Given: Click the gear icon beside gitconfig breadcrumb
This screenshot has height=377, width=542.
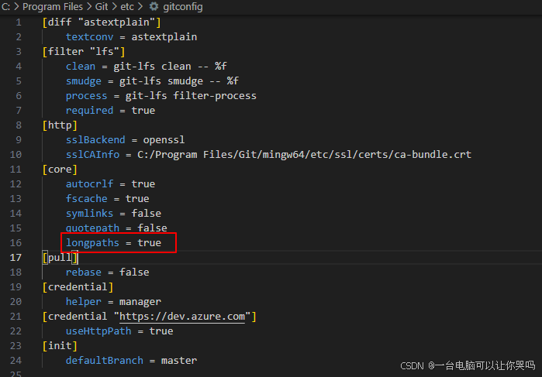Looking at the screenshot, I should 154,6.
